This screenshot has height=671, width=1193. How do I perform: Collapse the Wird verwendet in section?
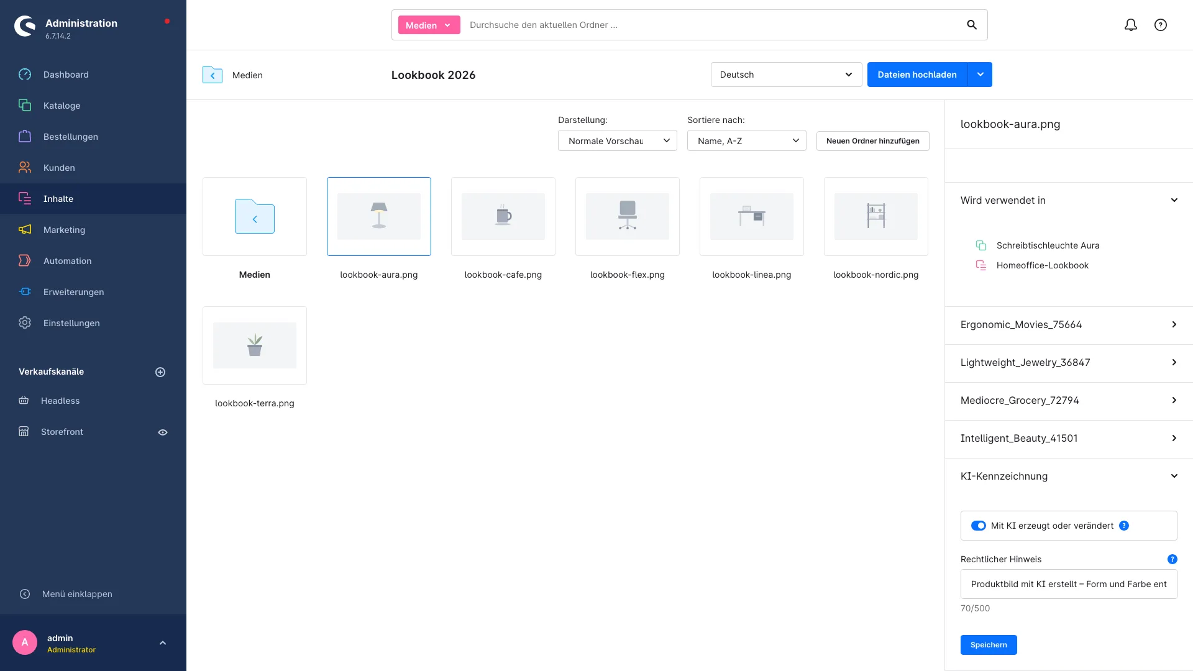coord(1069,200)
